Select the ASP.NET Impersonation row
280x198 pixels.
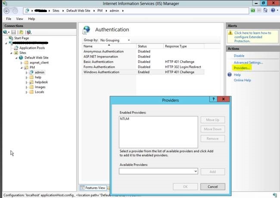click(143, 56)
